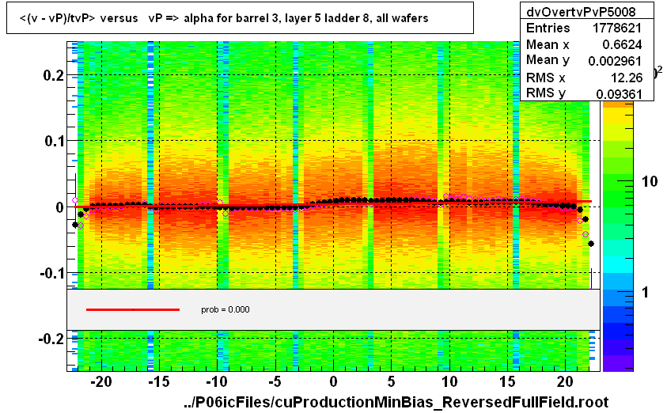
Task: Click x-axis label 5
Action: click(392, 381)
